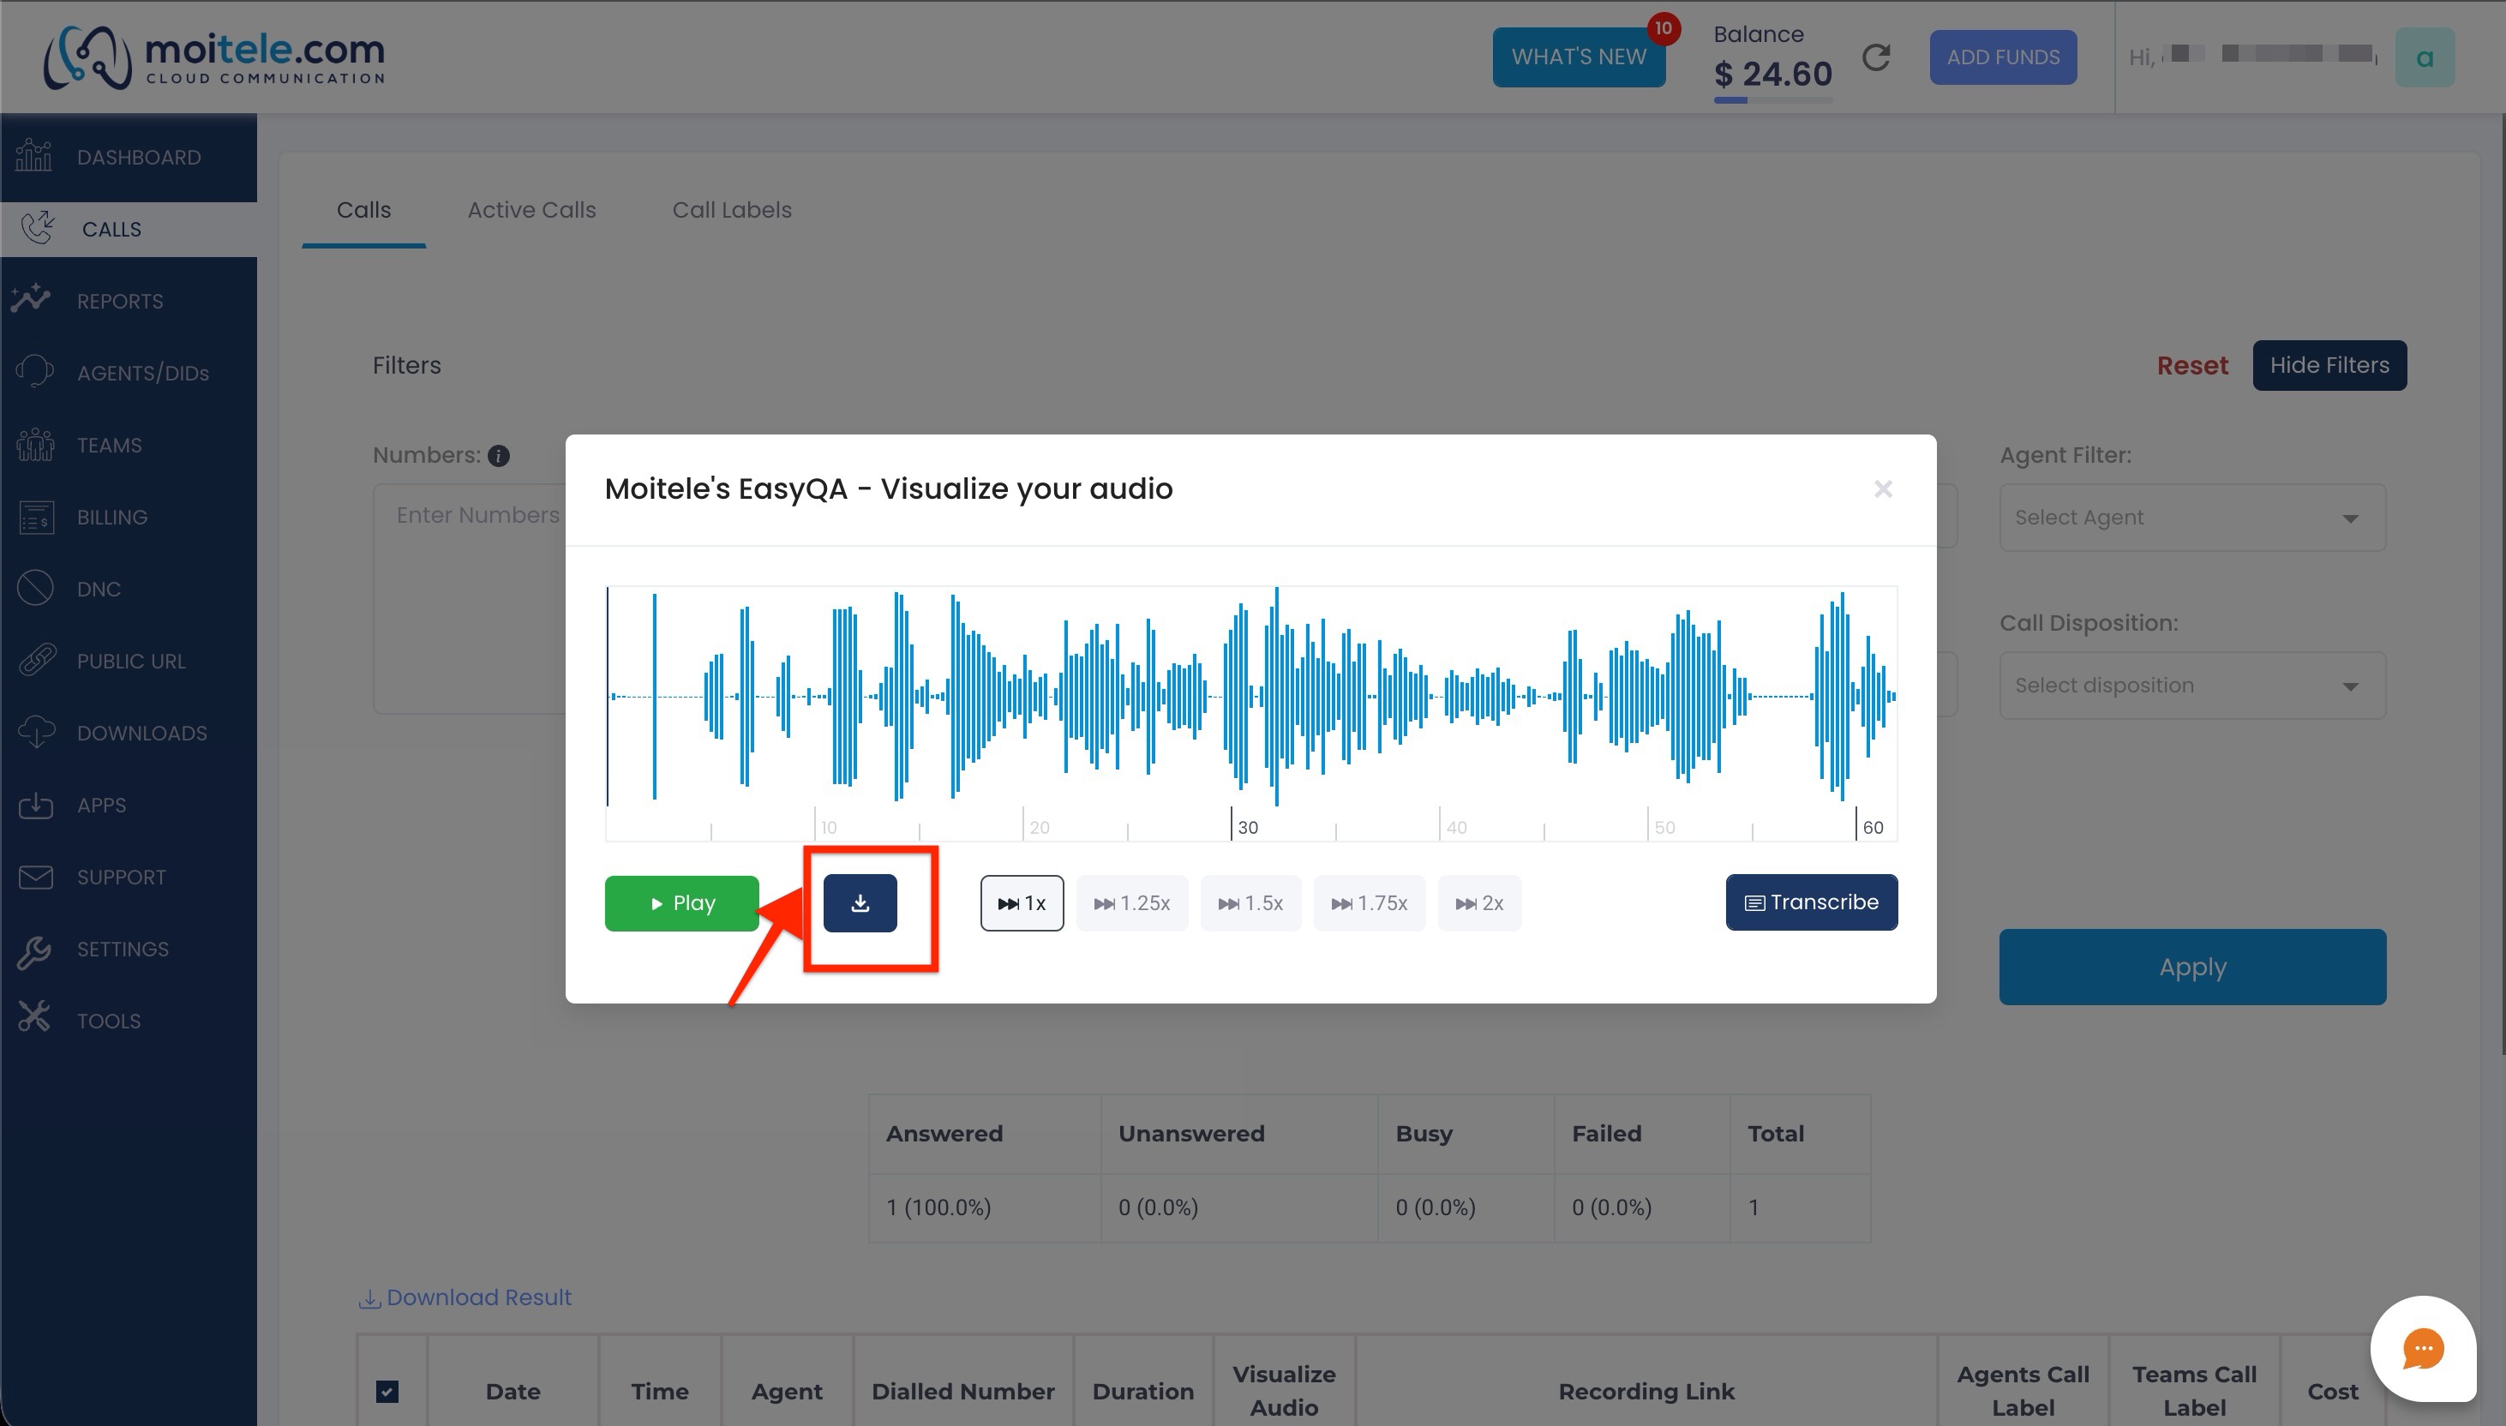Open the Apps download-box icon

click(x=36, y=805)
